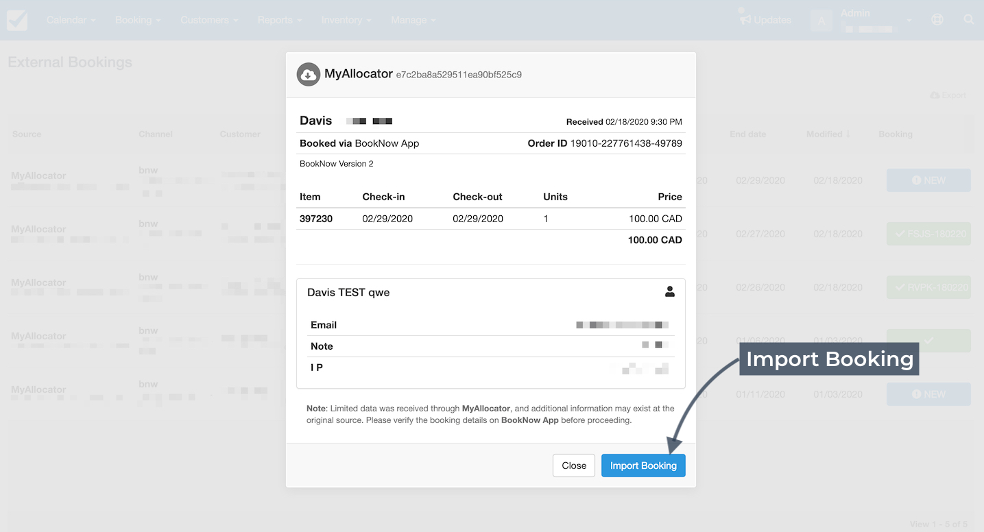Click the End date column header
This screenshot has height=532, width=984.
pyautogui.click(x=748, y=134)
